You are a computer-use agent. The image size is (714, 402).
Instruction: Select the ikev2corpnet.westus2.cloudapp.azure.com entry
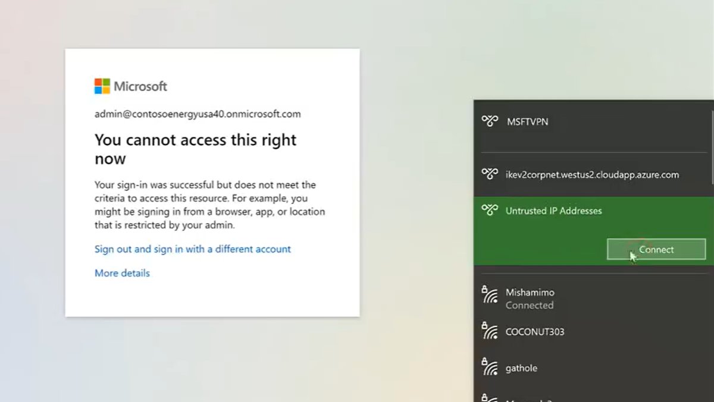593,174
